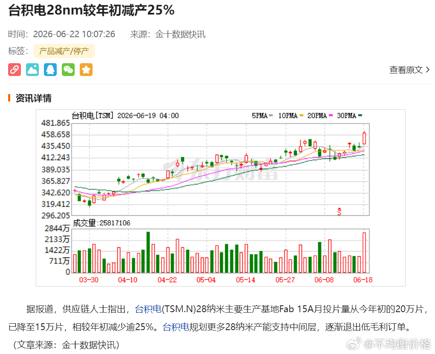435x354 pixels.
Task: Share via the blue QQ penguin icon
Action: click(50, 70)
